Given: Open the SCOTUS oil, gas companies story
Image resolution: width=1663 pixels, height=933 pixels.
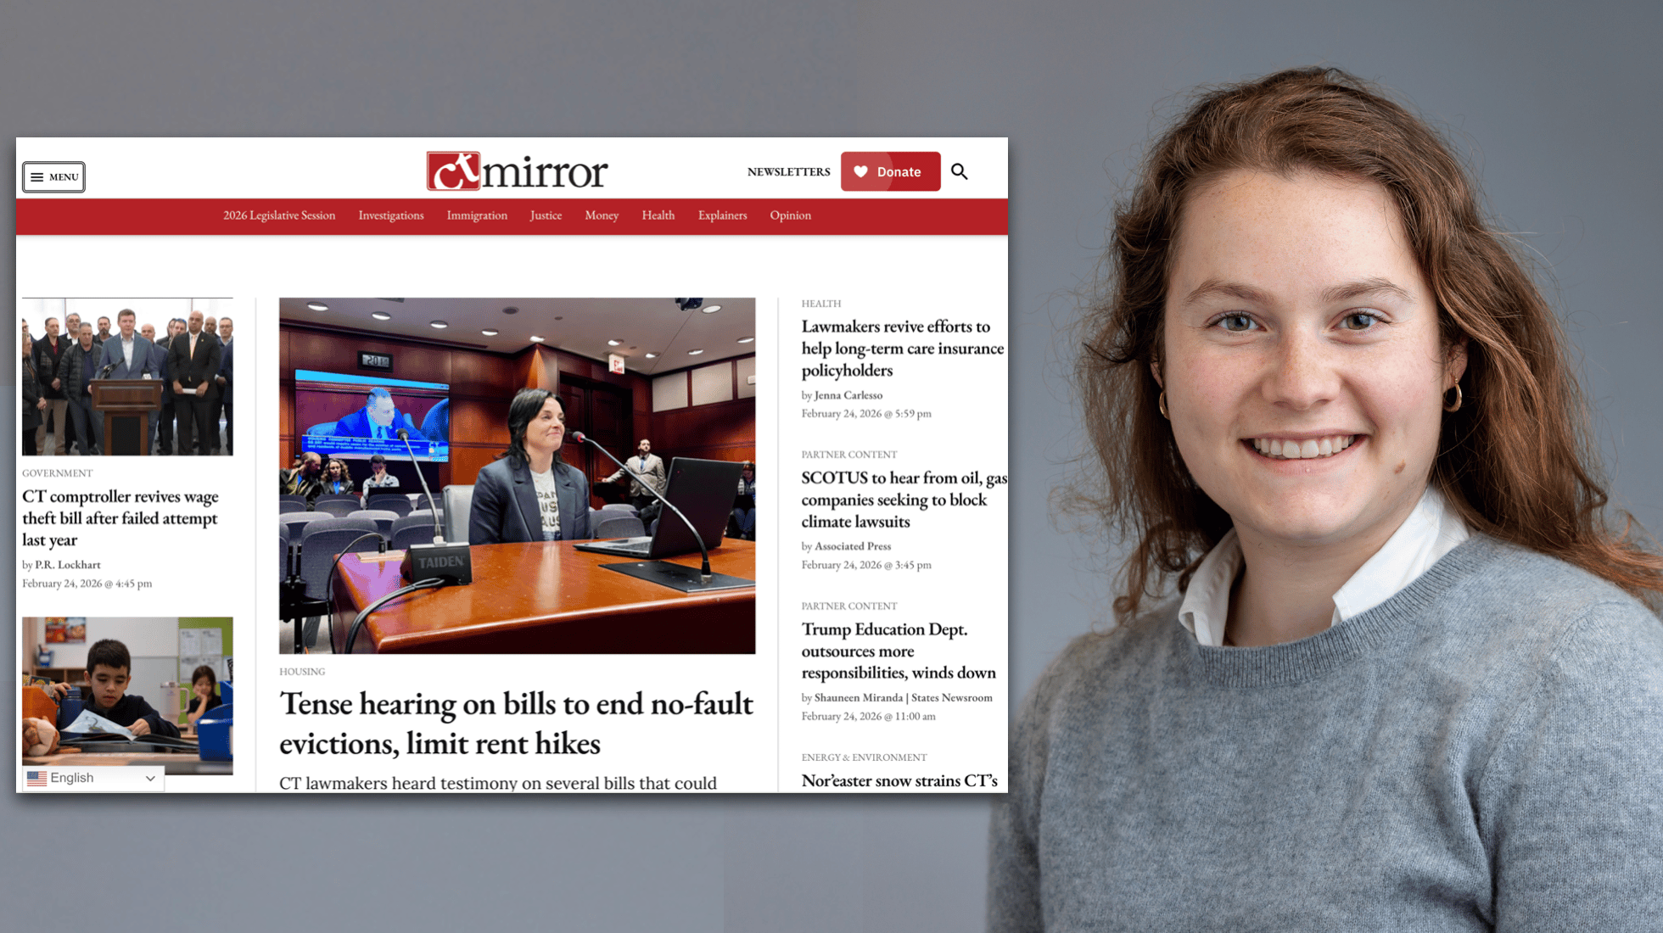Looking at the screenshot, I should 903,500.
